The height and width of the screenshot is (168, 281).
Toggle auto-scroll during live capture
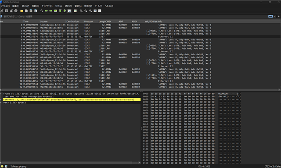69,11
